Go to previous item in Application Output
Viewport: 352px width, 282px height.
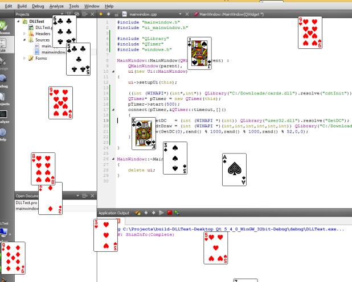click(146, 213)
